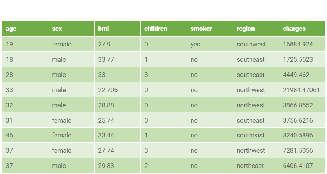The image size is (327, 174).
Task: Click the northeast region cell
Action: (x=256, y=166)
